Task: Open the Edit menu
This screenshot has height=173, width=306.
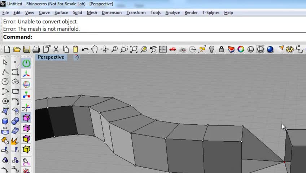Action: tap(17, 13)
